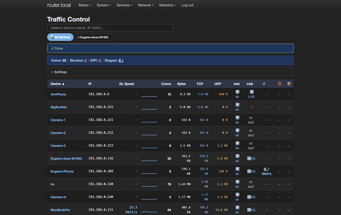Select the All devices filter chip
This screenshot has height=215, width=341.
(60, 37)
